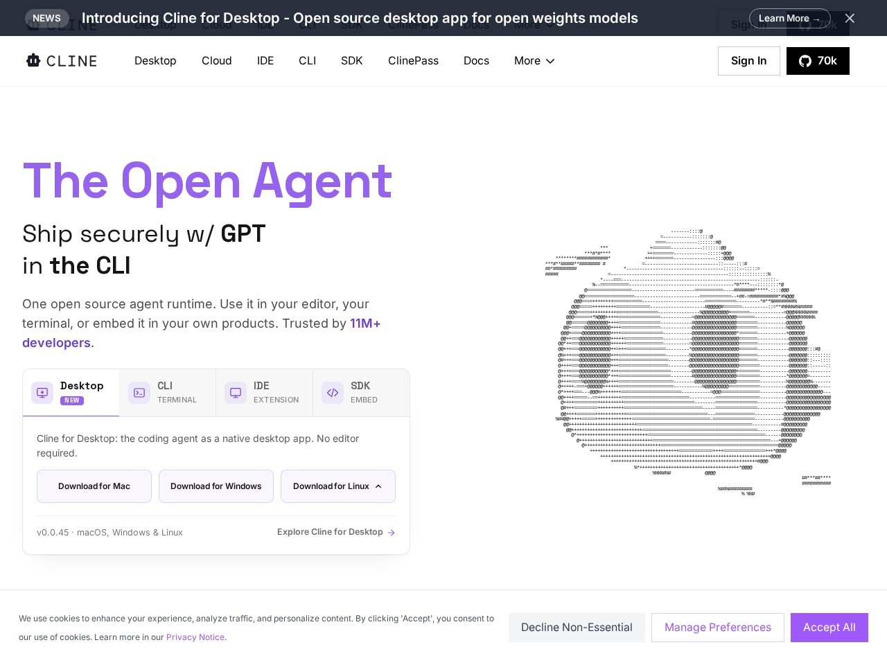Viewport: 887px width, 665px height.
Task: Select the Desktop tab monitor icon
Action: [x=42, y=393]
